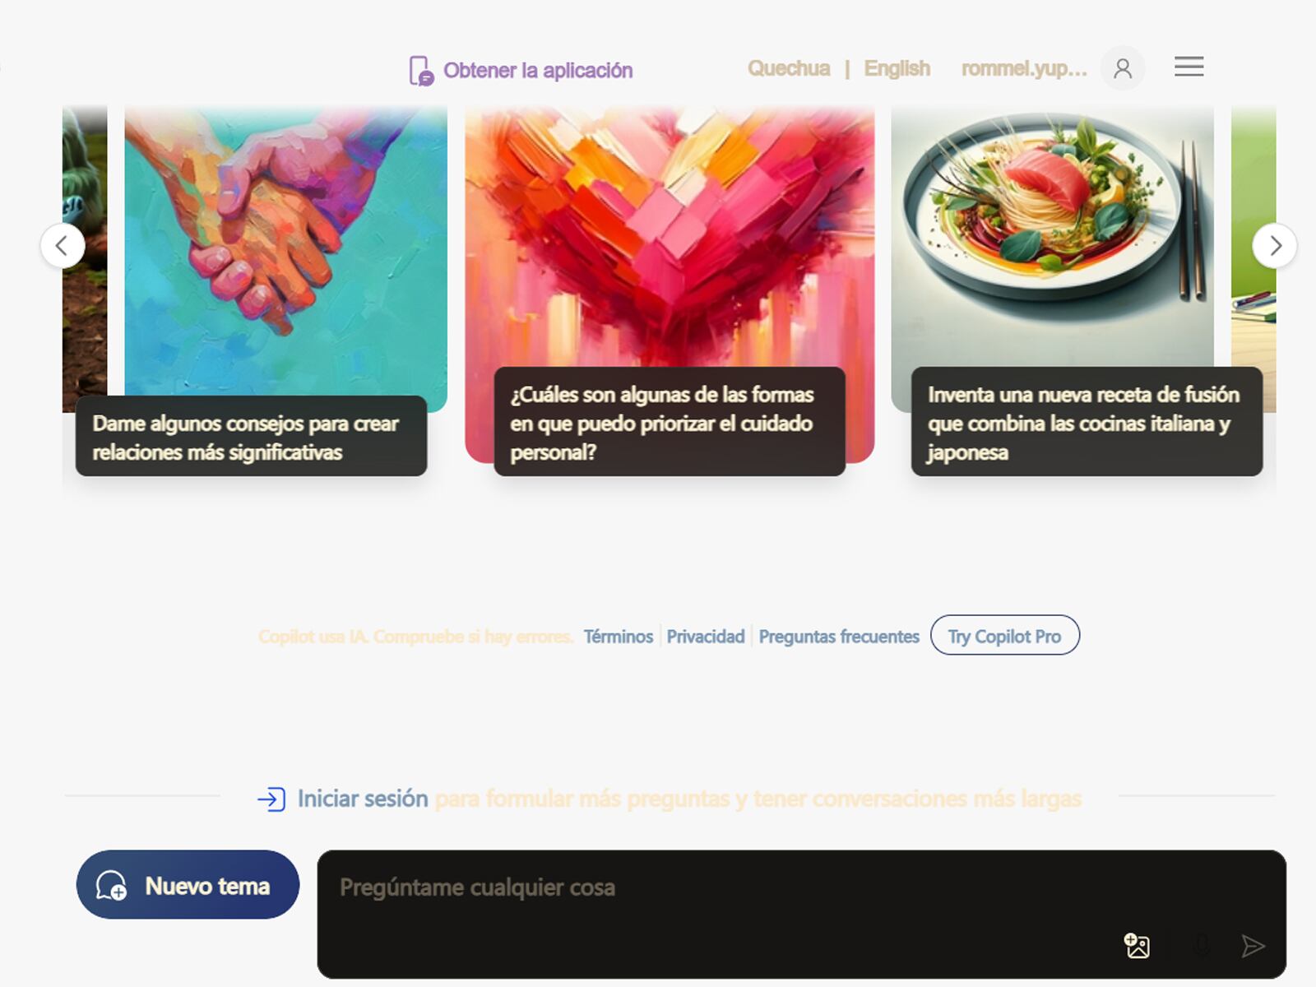Viewport: 1316px width, 987px height.
Task: Switch language to English
Action: (x=897, y=68)
